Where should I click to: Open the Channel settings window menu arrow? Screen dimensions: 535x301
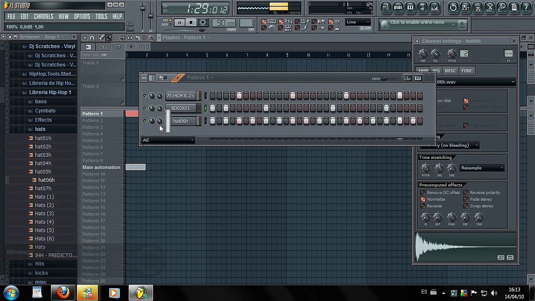417,41
